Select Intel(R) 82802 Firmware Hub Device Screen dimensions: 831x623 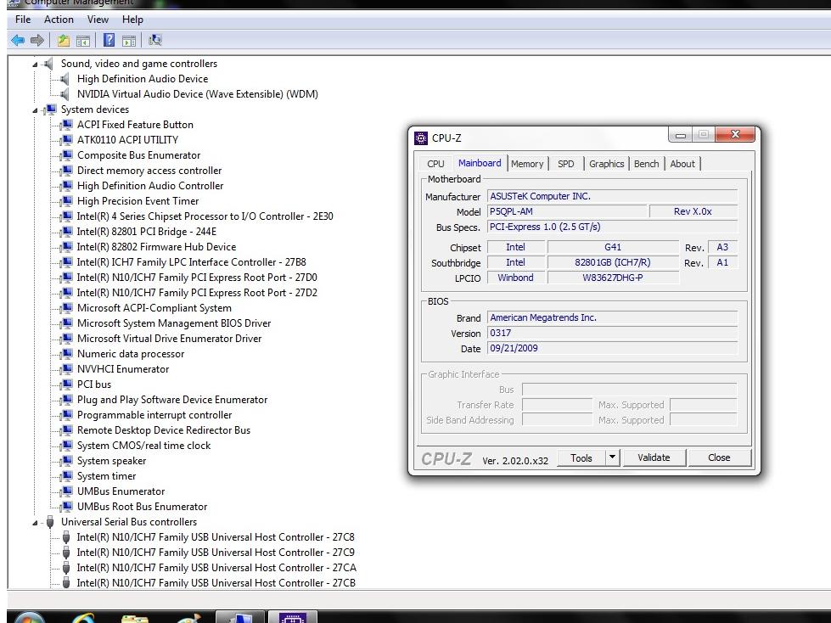[x=156, y=247]
